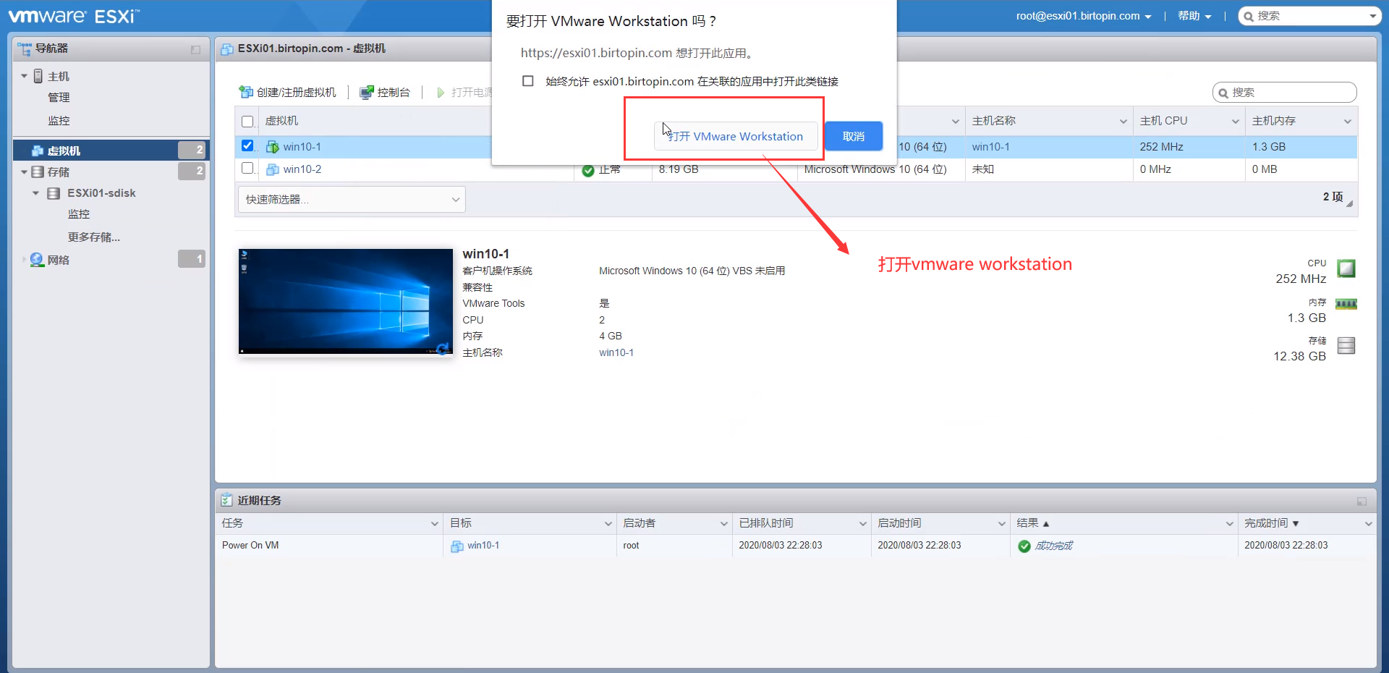This screenshot has height=673, width=1389.
Task: Uncheck the win10-1 row checkbox
Action: (247, 145)
